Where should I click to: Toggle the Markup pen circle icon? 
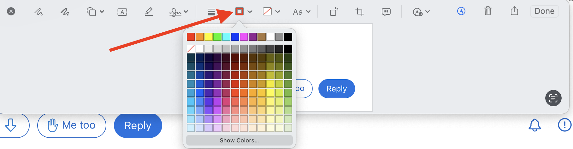coord(461,11)
